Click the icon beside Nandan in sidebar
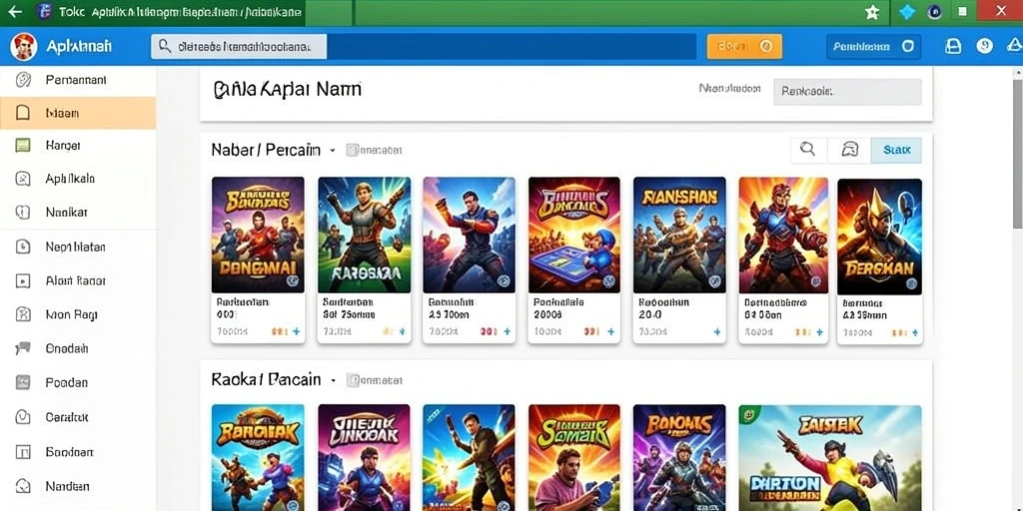This screenshot has width=1023, height=511. (x=23, y=486)
